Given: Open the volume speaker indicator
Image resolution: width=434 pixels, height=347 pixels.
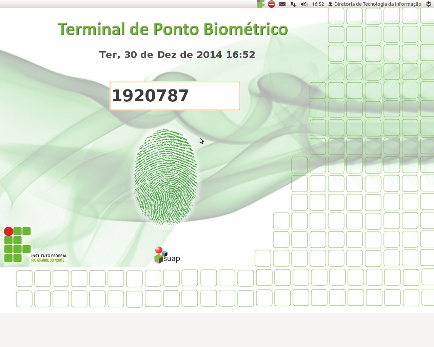Looking at the screenshot, I should pyautogui.click(x=304, y=4).
